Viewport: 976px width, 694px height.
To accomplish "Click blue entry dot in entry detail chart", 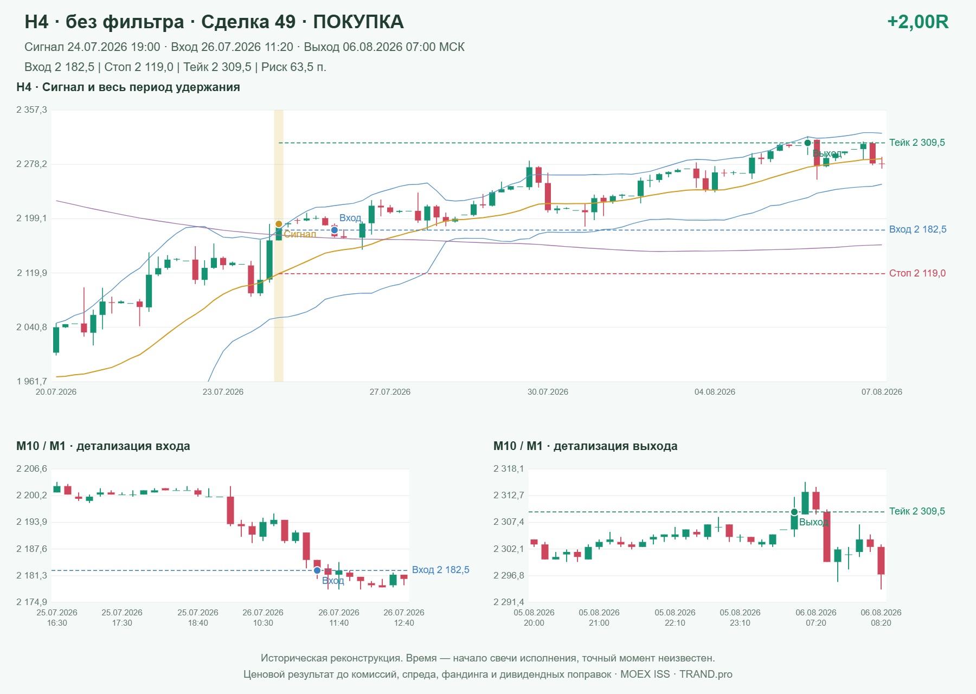I will pyautogui.click(x=317, y=570).
